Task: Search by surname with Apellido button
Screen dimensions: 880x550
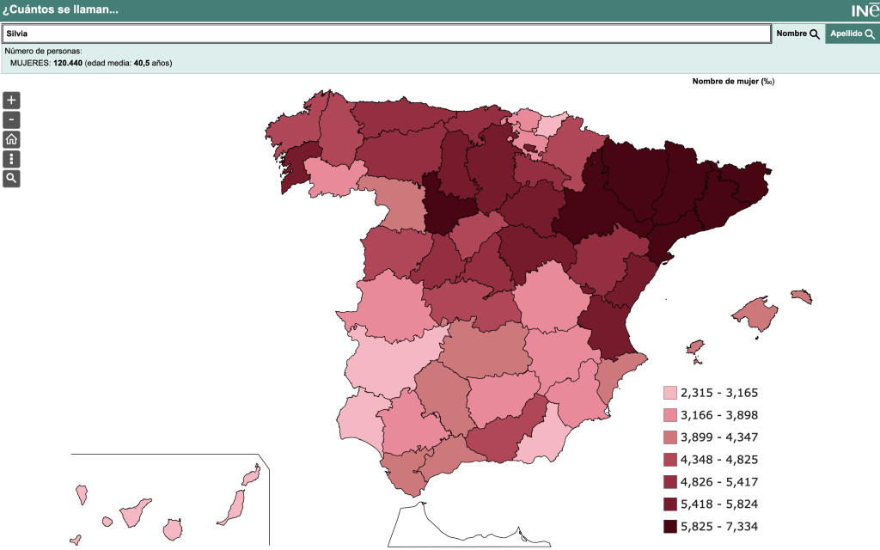Action: [852, 34]
